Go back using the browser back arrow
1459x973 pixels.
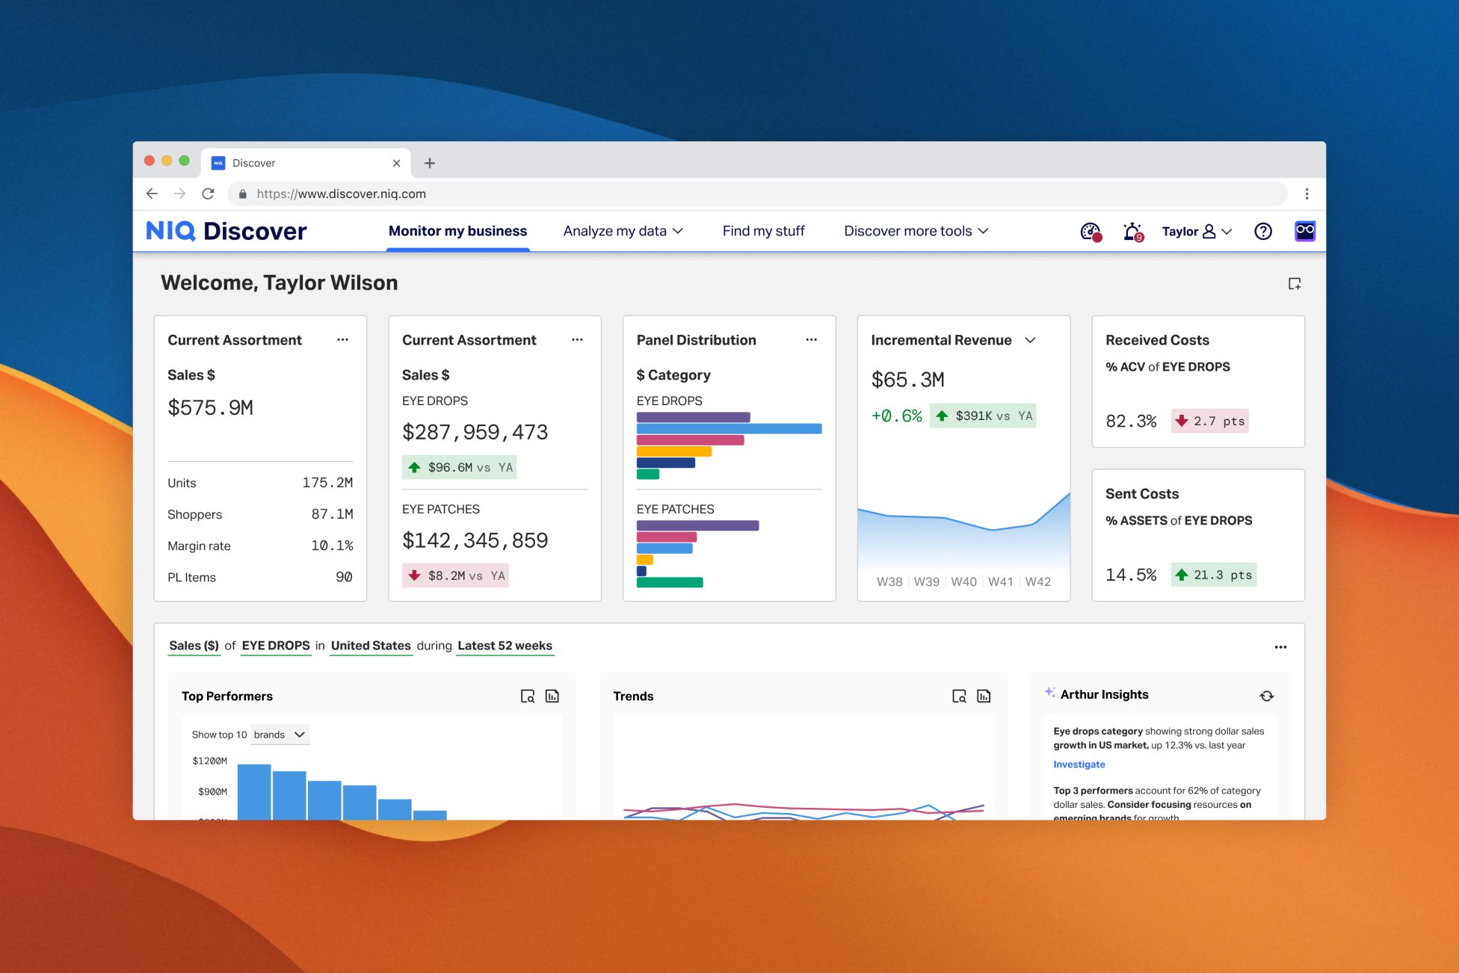pos(152,194)
